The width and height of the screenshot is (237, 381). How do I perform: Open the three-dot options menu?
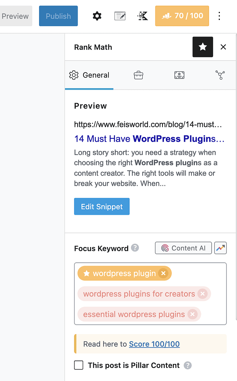point(219,16)
